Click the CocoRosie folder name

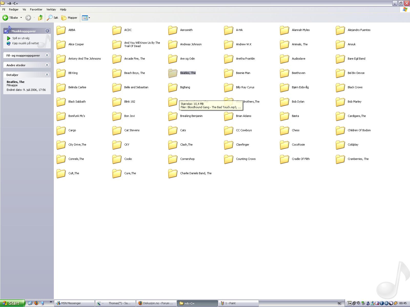tap(298, 145)
